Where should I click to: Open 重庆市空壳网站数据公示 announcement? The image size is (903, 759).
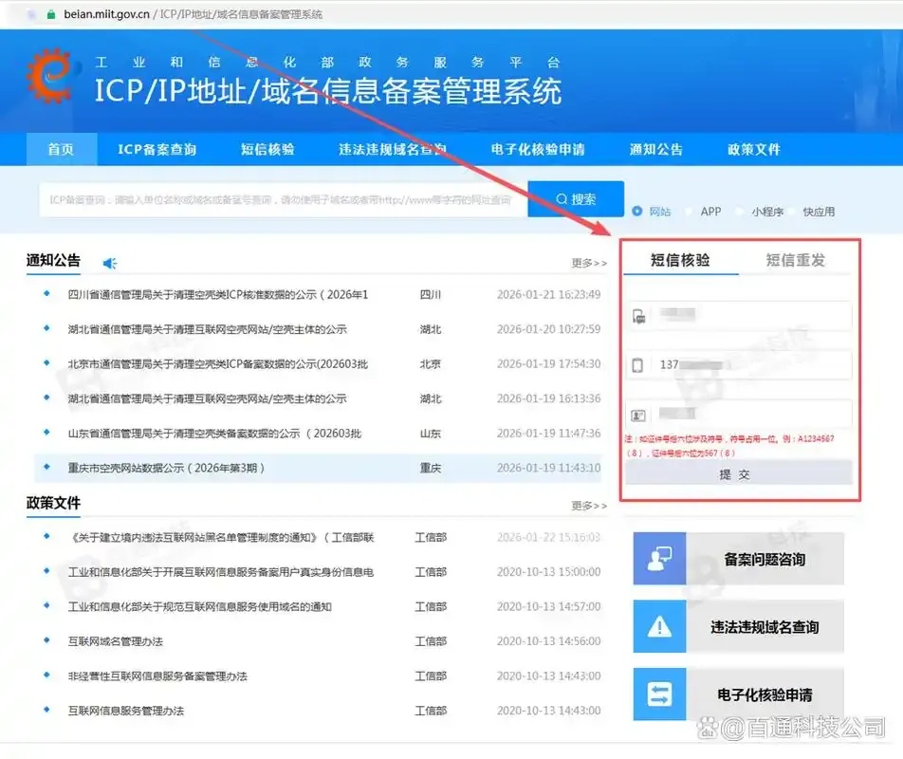coord(166,468)
